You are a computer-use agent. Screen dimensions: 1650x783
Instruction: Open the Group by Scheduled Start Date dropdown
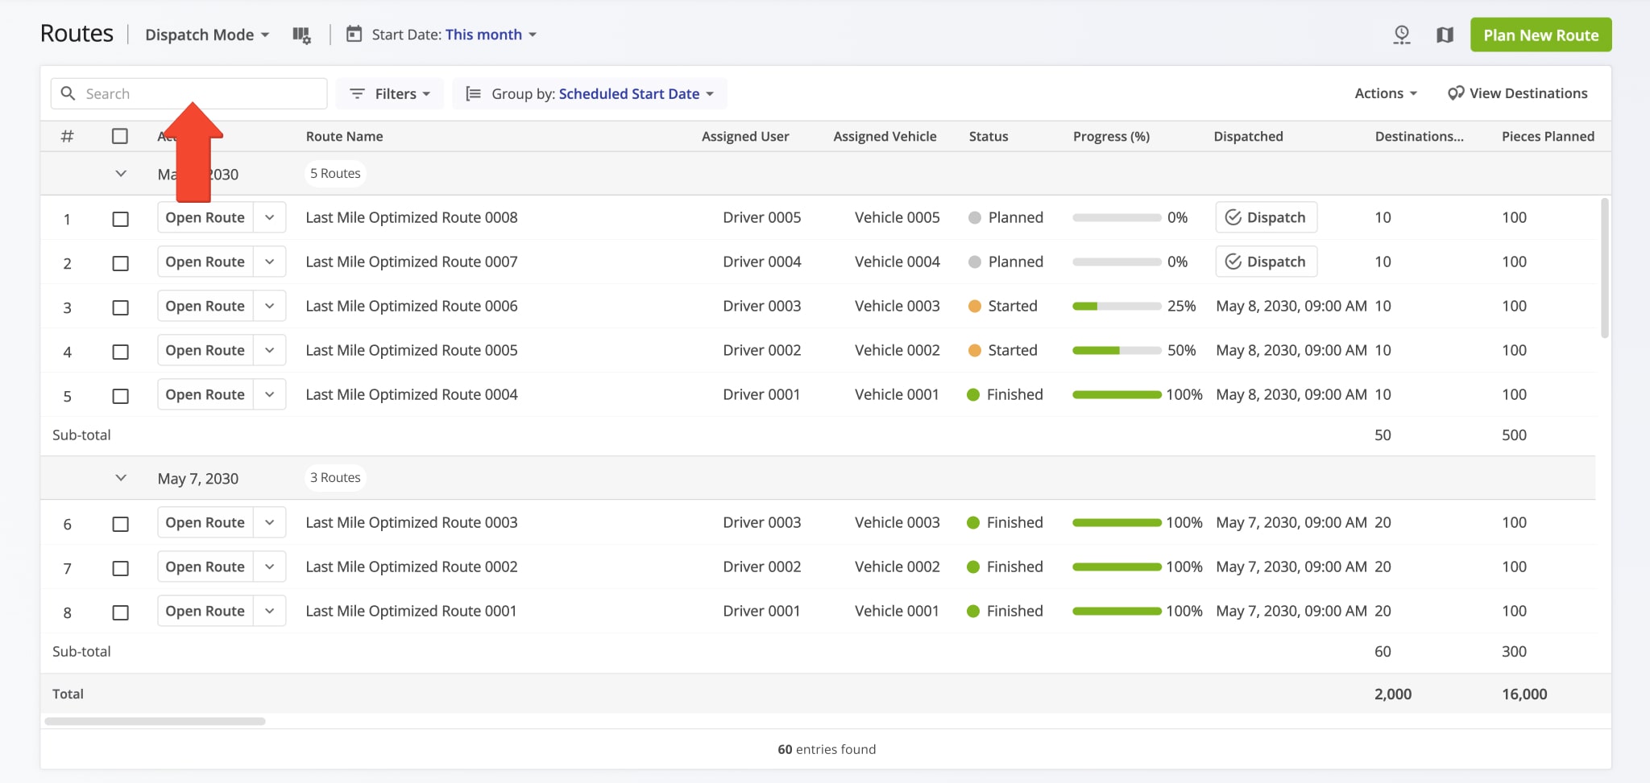point(590,93)
